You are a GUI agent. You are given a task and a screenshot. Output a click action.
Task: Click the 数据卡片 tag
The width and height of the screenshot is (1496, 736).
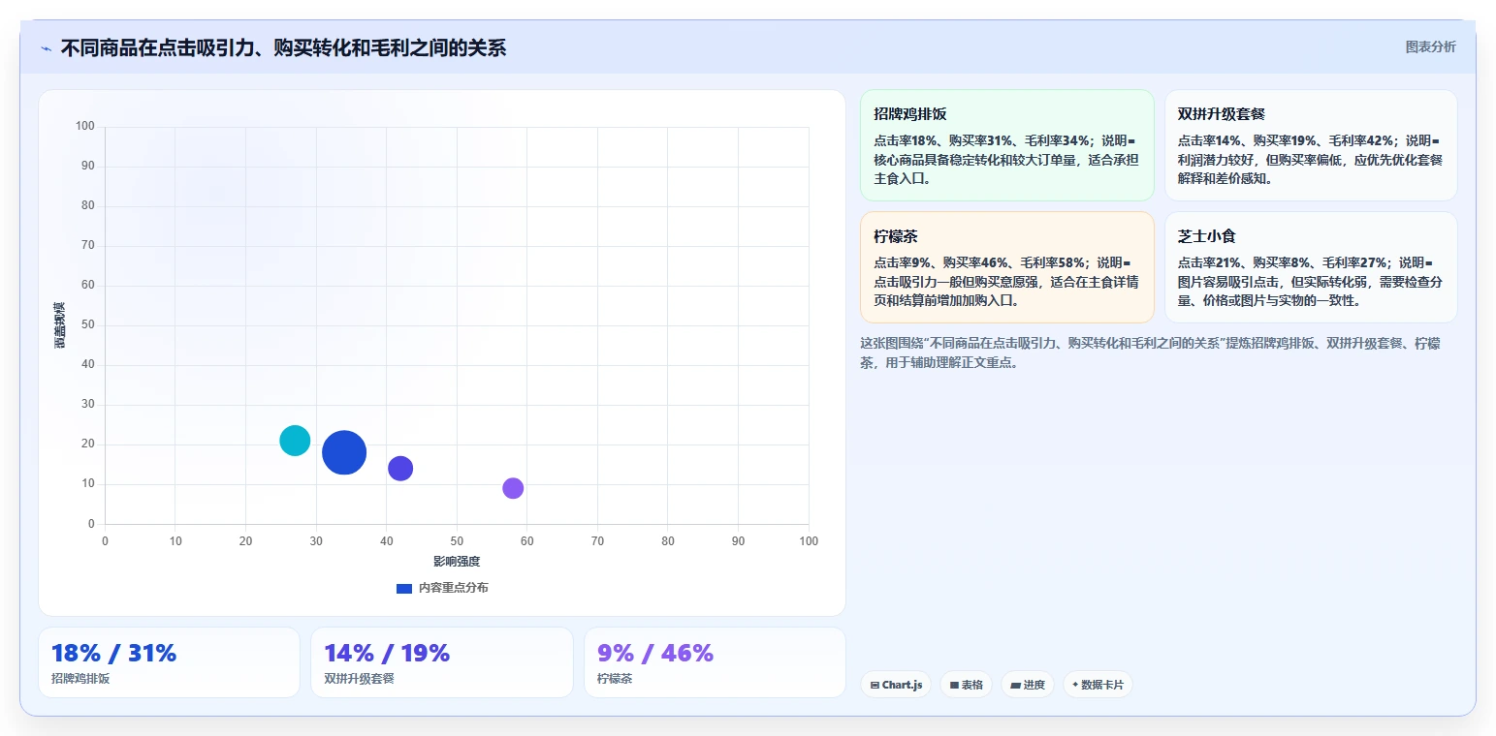tap(1098, 685)
